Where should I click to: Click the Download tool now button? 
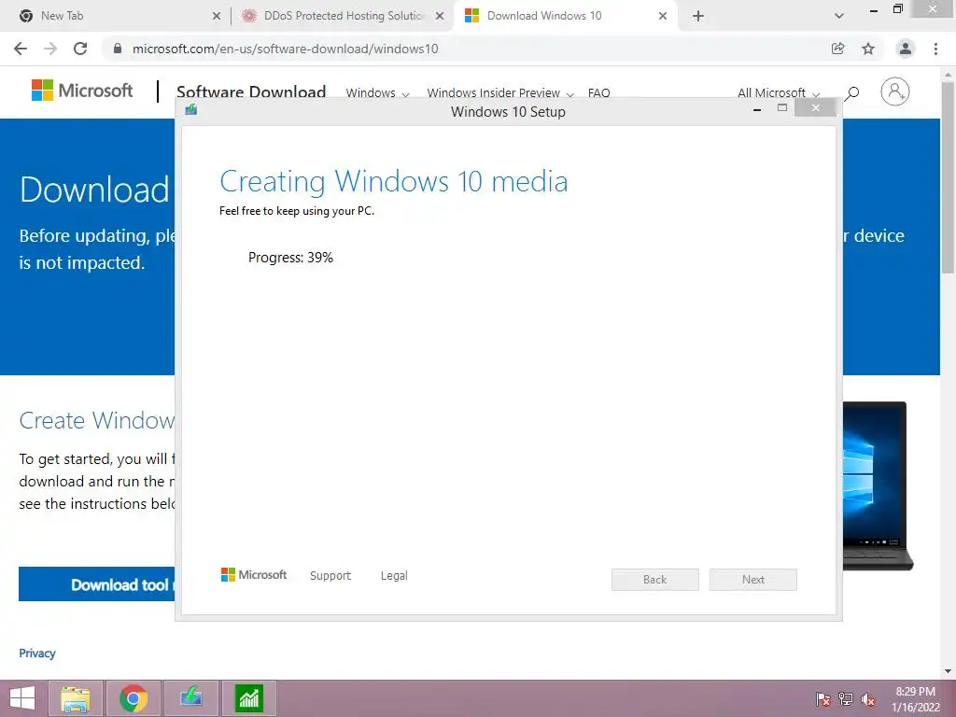pyautogui.click(x=97, y=584)
